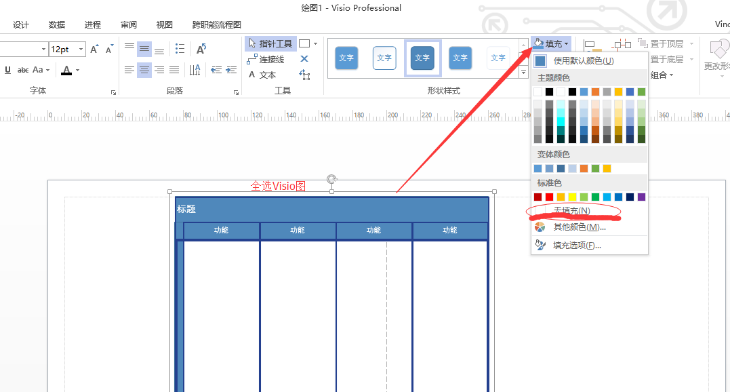Apply the first filled blue shape style

coord(346,58)
